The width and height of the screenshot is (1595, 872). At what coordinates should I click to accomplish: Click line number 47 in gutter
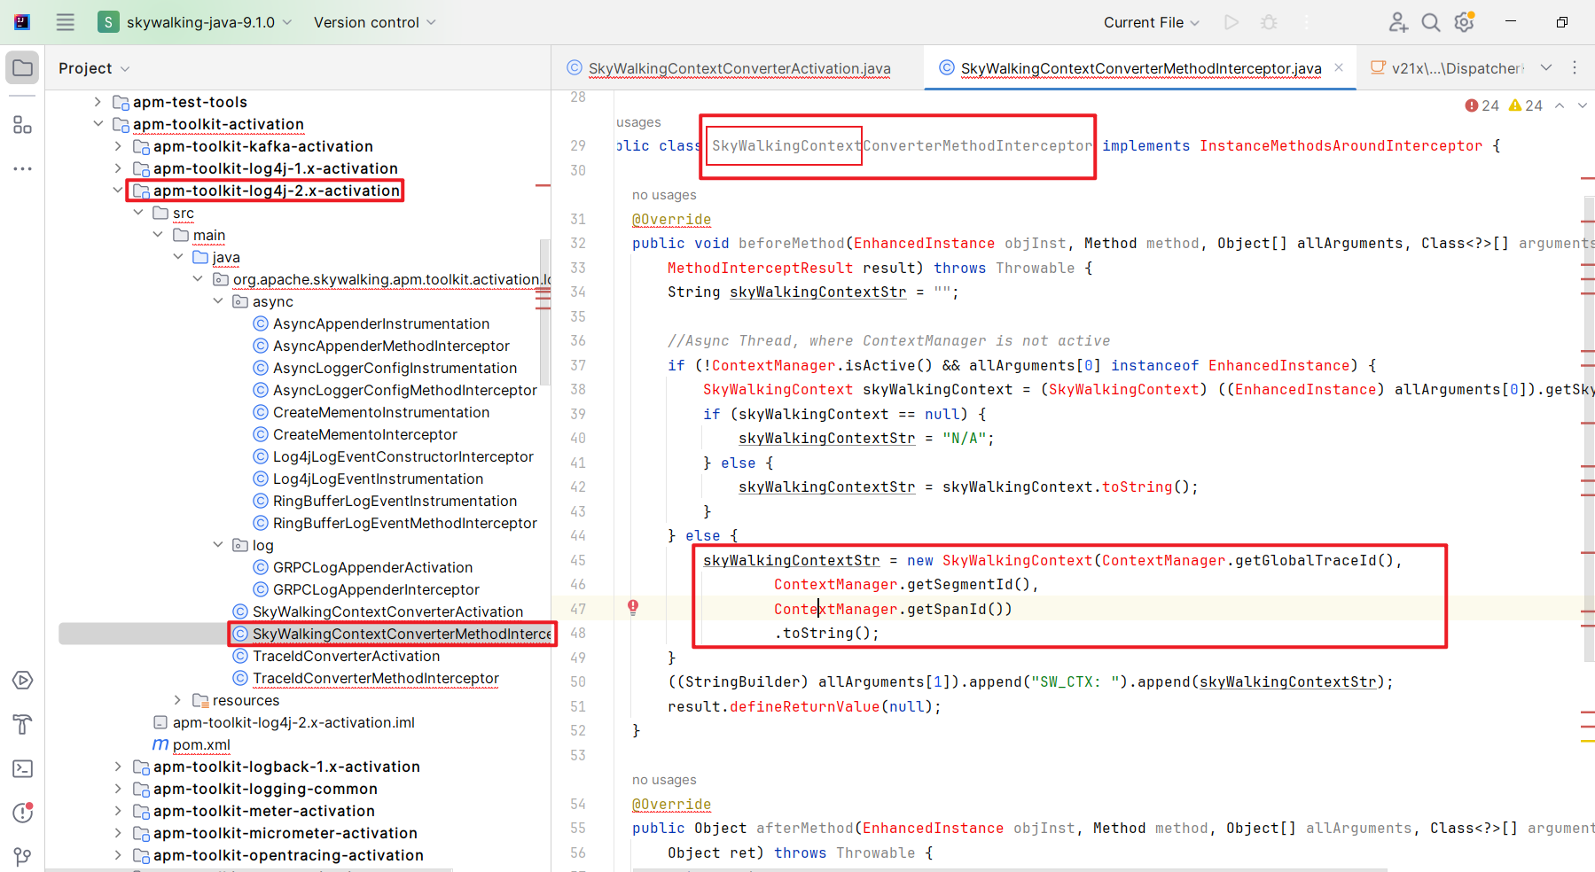pyautogui.click(x=578, y=609)
